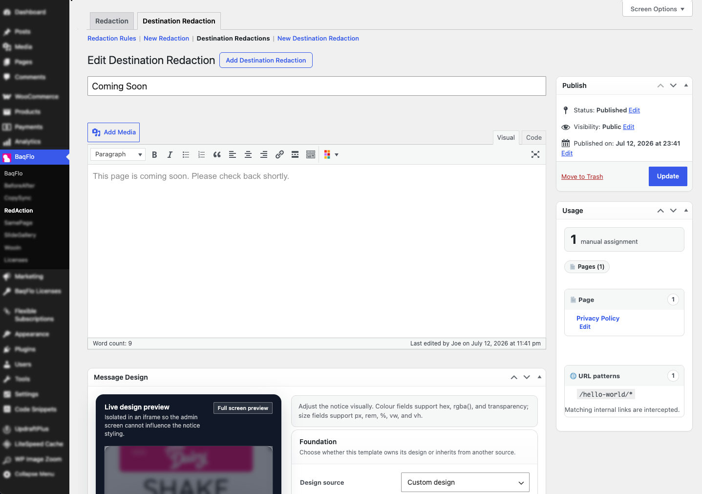702x494 pixels.
Task: Click the calendar icon beside Published on
Action: point(566,143)
